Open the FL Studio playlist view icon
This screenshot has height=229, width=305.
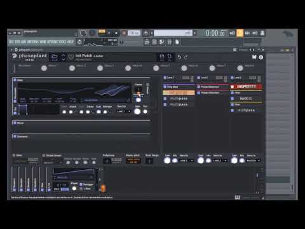click(147, 42)
